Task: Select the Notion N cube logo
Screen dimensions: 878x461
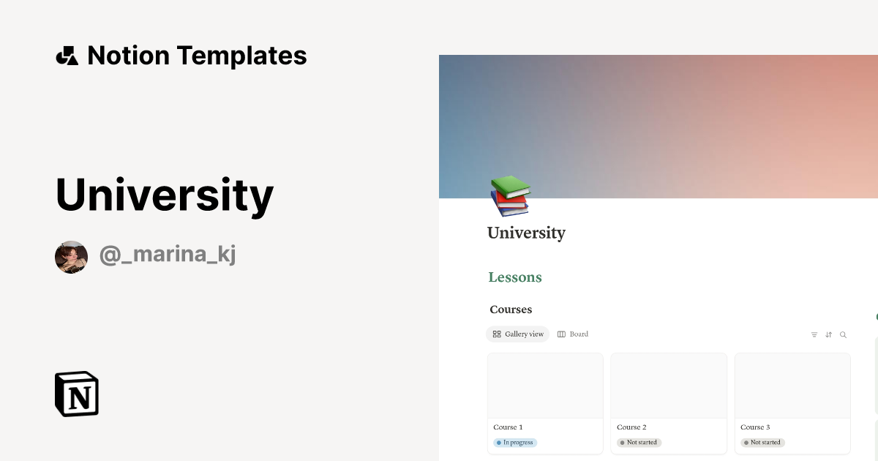Action: (76, 394)
